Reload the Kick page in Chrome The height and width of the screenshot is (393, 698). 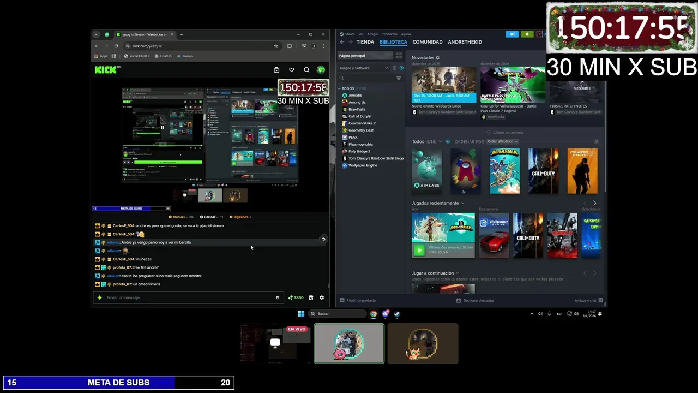point(116,46)
